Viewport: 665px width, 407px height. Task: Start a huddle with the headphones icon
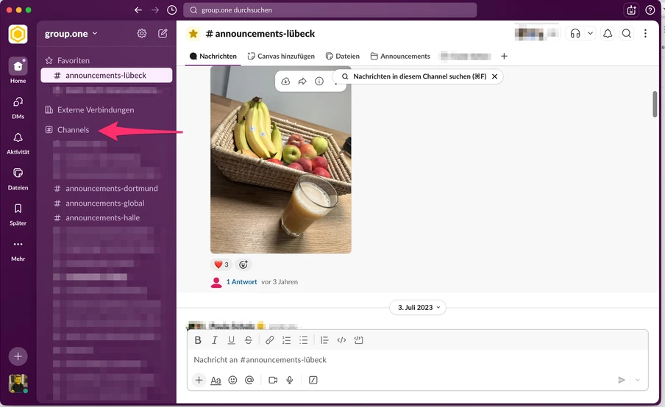point(575,34)
